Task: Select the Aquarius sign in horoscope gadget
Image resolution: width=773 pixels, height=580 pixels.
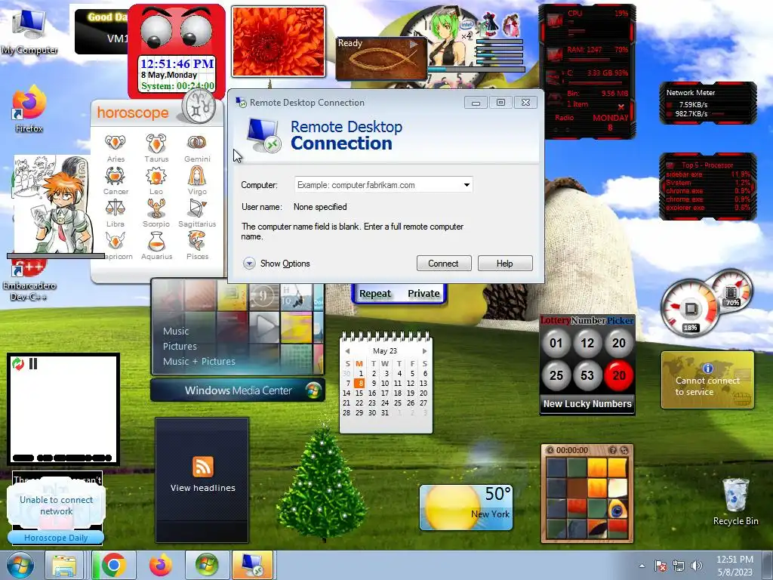Action: click(156, 245)
